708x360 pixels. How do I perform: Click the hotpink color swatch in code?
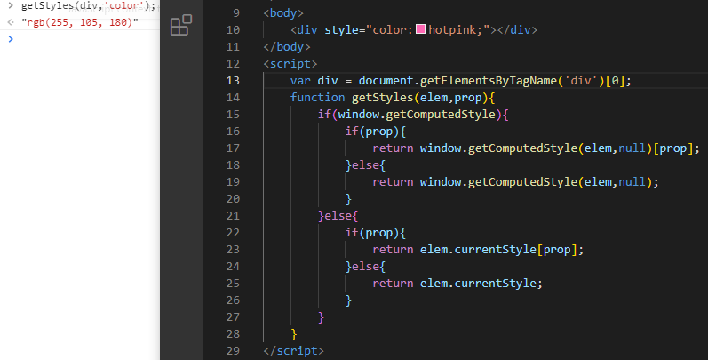[x=420, y=29]
